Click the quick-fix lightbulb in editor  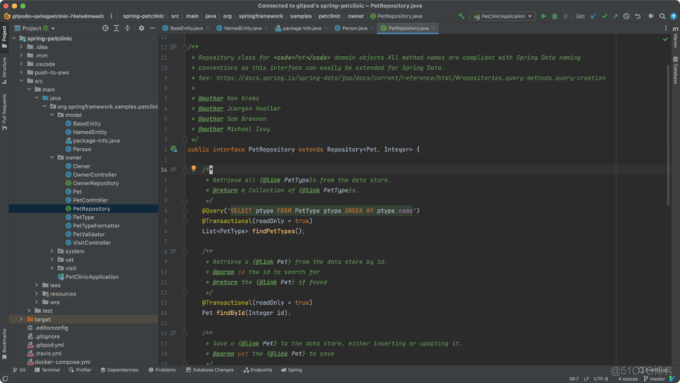194,169
